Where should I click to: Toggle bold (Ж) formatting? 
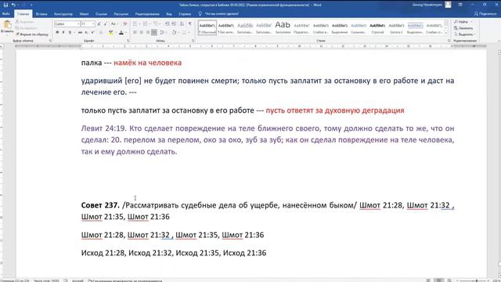coord(57,32)
